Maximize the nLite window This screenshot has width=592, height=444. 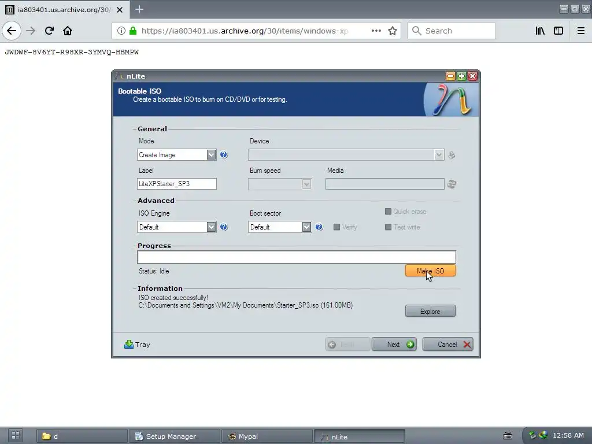461,76
